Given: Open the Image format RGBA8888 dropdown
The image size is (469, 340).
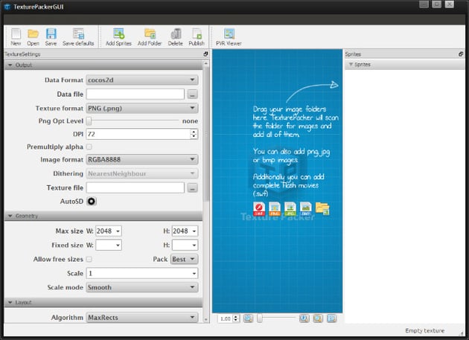Looking at the screenshot, I should click(x=142, y=159).
